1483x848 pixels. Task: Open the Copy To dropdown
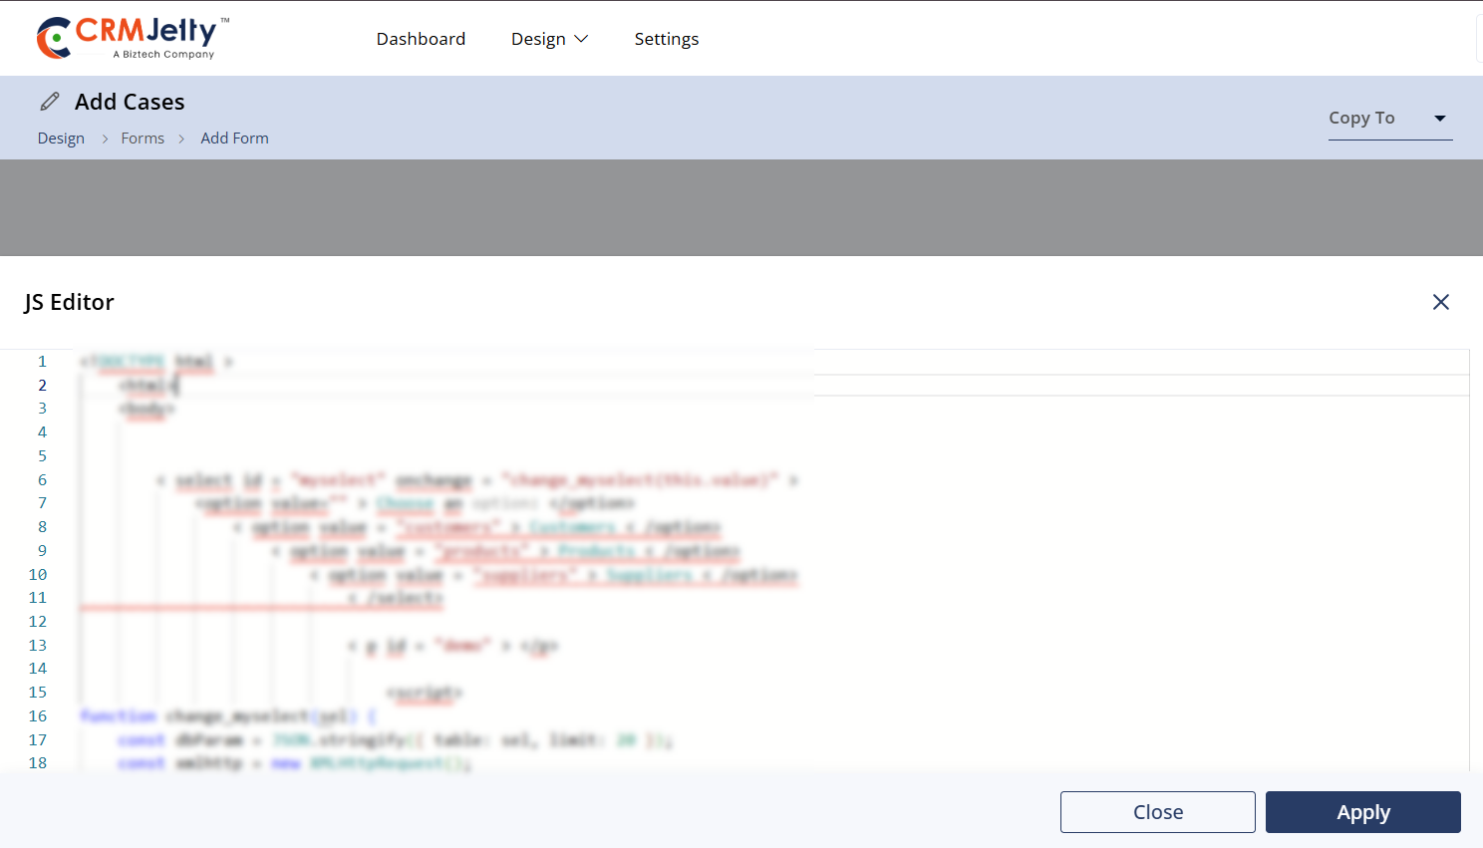point(1389,119)
